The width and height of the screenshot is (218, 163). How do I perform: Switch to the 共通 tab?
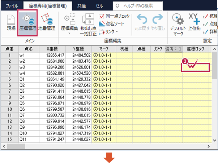tap(81, 6)
